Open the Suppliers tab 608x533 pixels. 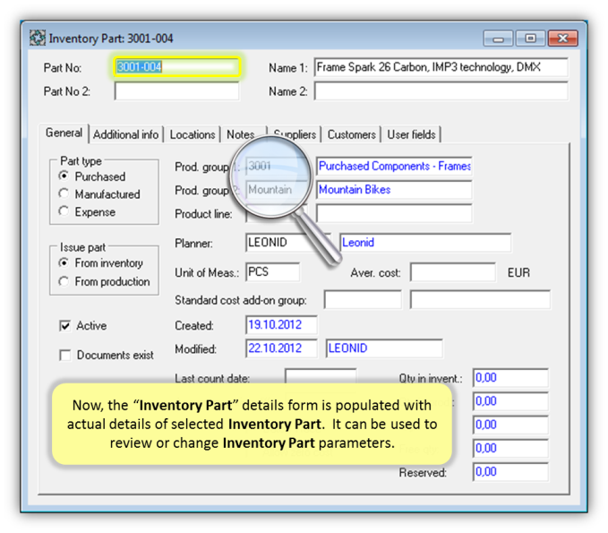click(x=295, y=134)
